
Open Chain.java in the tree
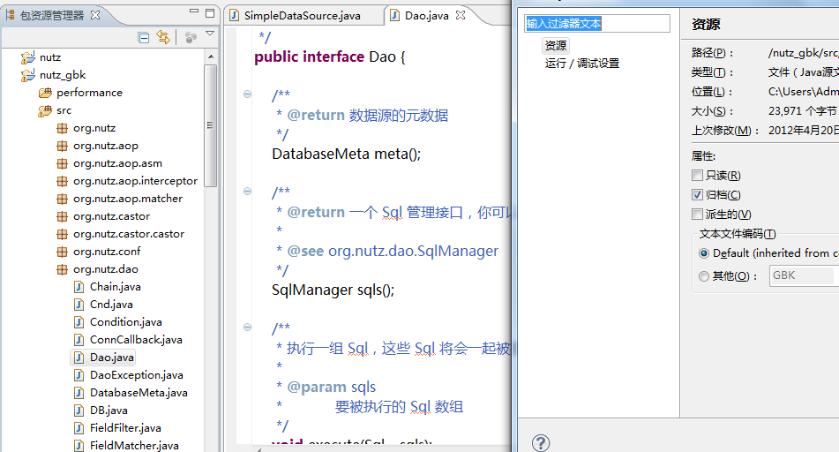pyautogui.click(x=115, y=287)
